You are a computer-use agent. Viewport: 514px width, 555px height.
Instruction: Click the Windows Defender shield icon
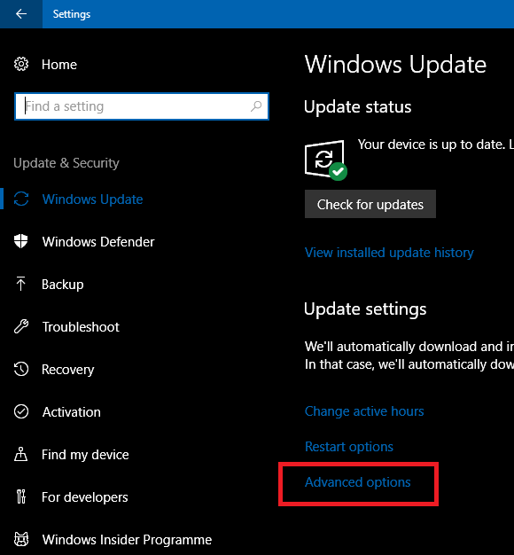pos(21,241)
